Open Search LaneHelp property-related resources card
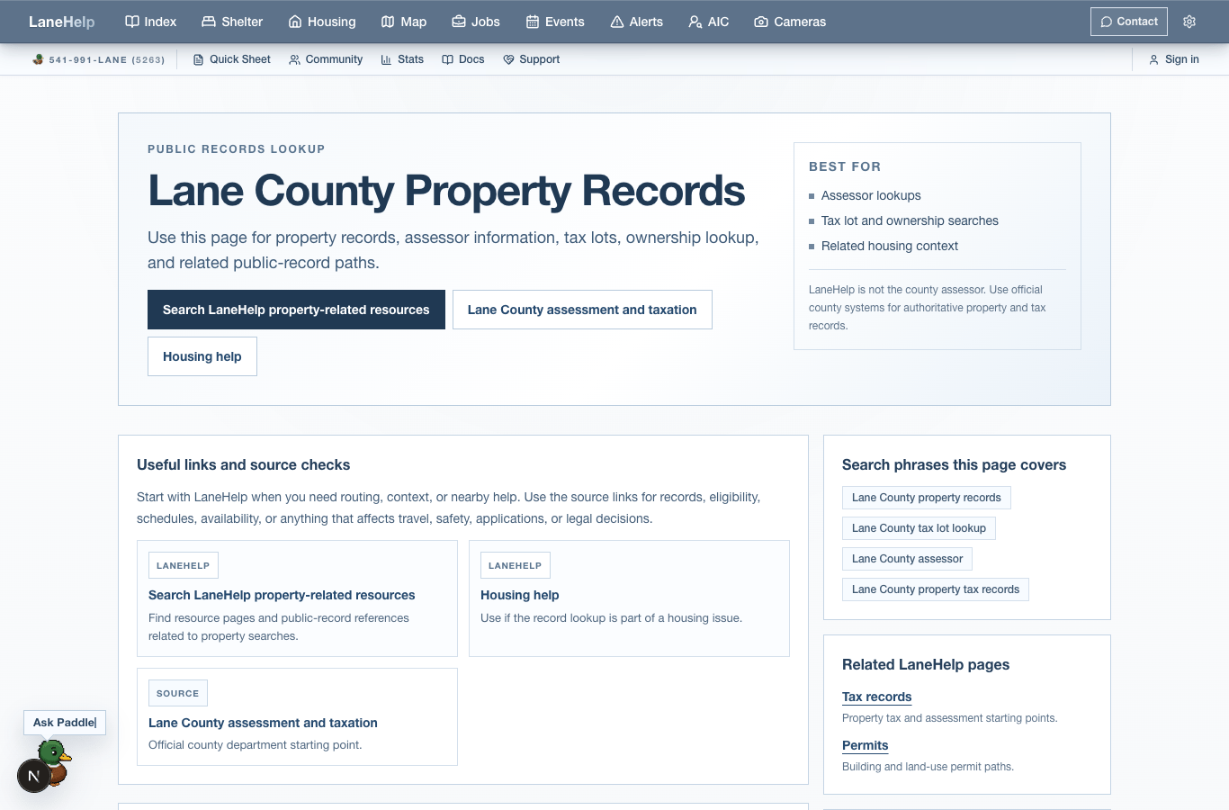1229x810 pixels. click(x=297, y=598)
